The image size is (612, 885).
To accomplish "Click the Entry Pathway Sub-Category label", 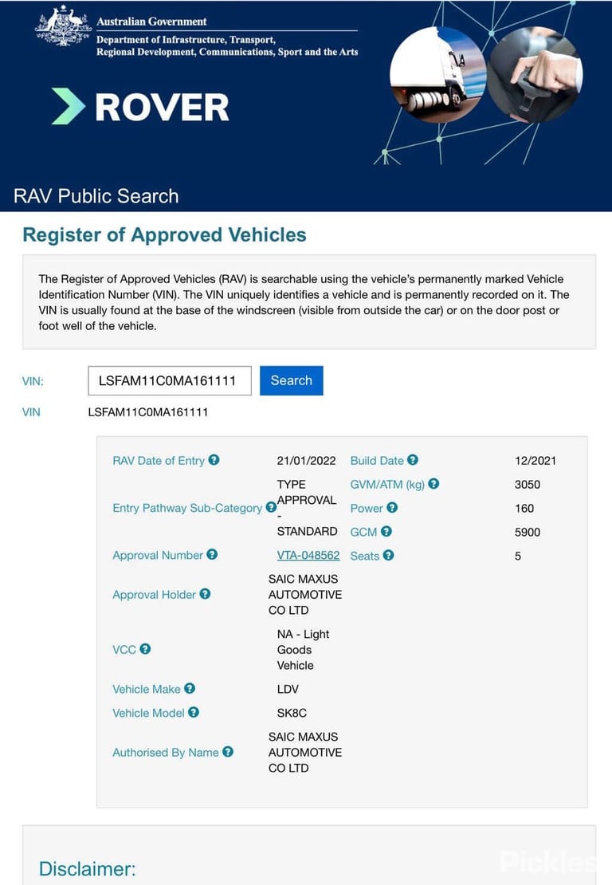I will point(187,508).
